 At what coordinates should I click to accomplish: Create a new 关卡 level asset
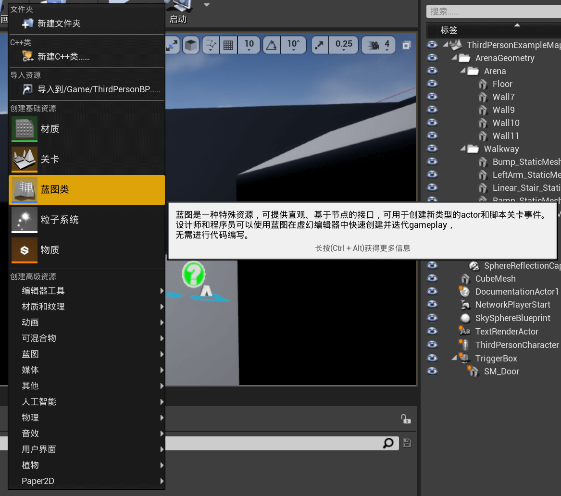(x=87, y=159)
